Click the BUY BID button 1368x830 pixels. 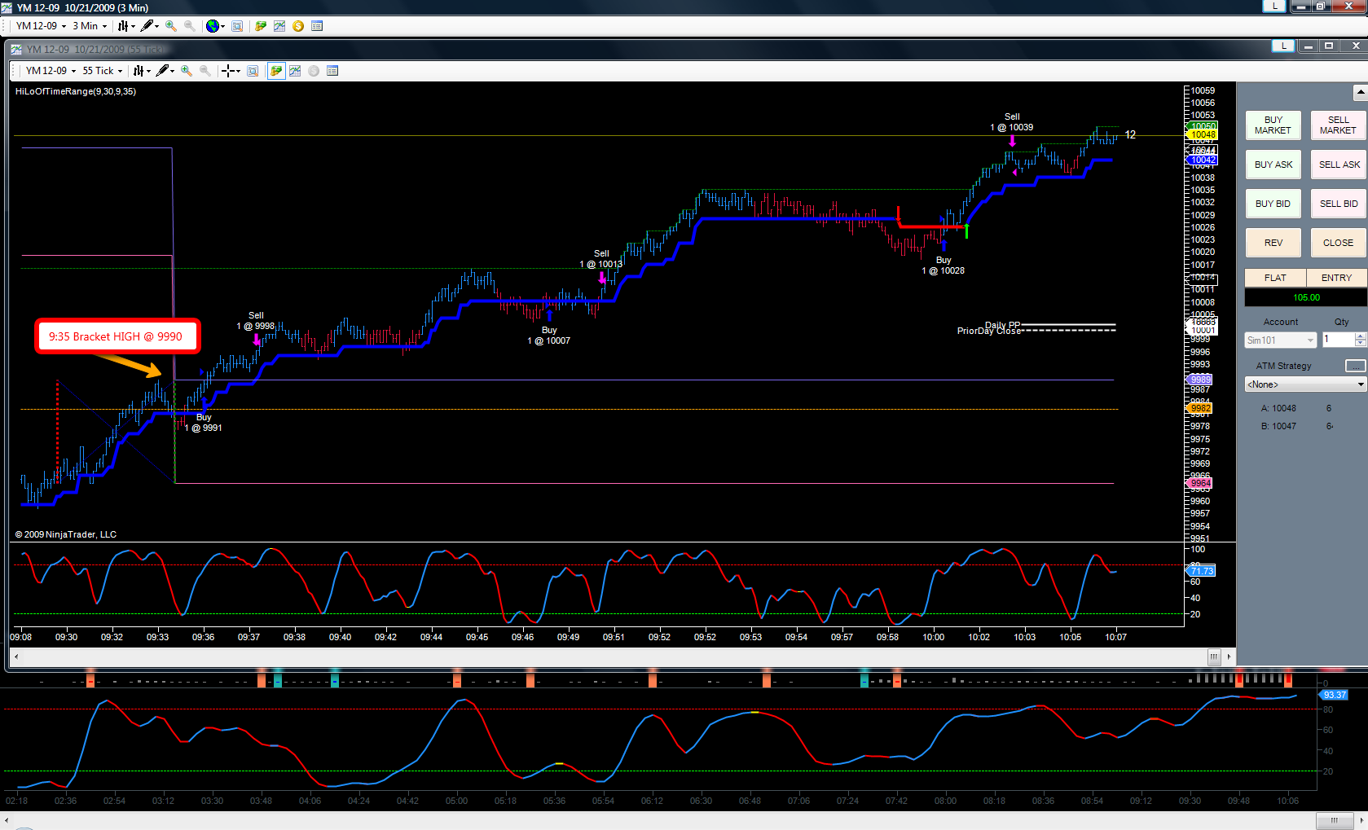click(x=1273, y=204)
